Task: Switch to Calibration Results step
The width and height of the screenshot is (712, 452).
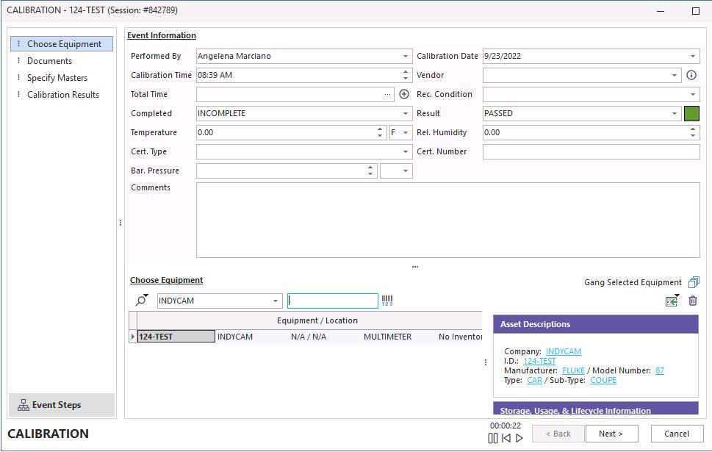Action: [63, 95]
